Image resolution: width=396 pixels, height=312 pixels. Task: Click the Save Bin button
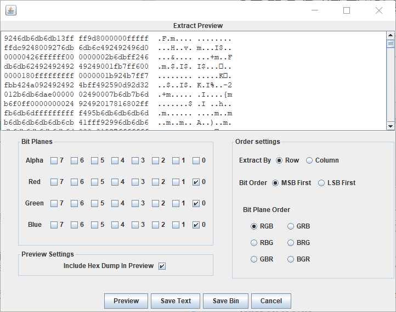click(x=225, y=301)
